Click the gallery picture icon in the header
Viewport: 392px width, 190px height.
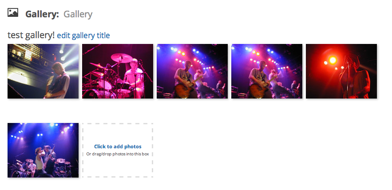[13, 12]
